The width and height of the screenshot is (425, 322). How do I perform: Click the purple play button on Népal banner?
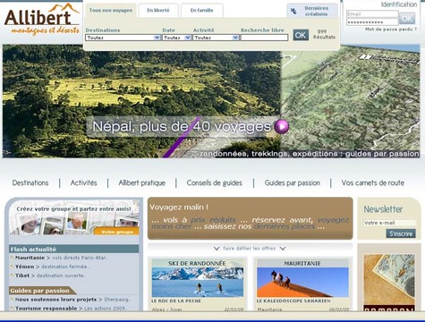[x=282, y=127]
